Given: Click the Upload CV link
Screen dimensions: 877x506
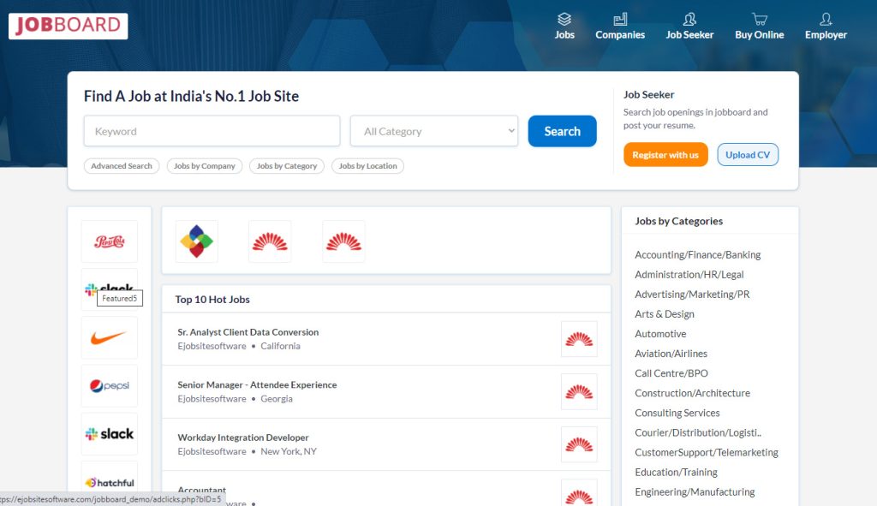Looking at the screenshot, I should 747,155.
